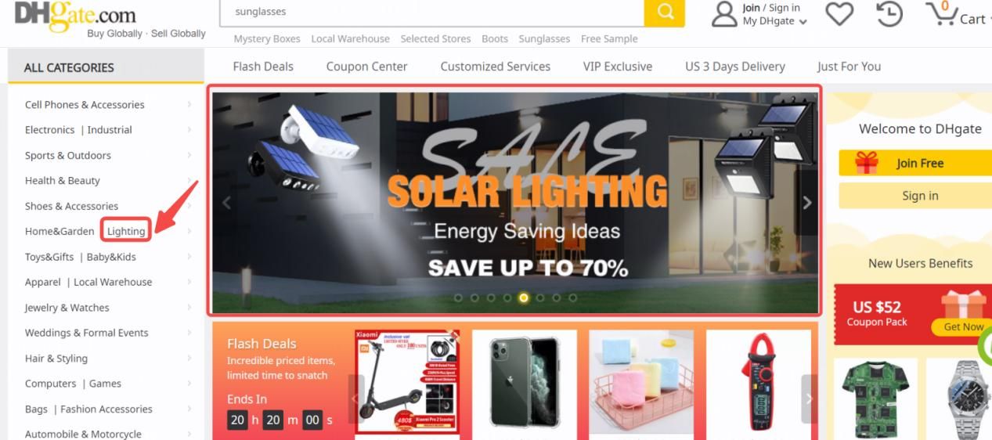Viewport: 992px width, 440px height.
Task: Click the DHgate.com logo
Action: pyautogui.click(x=75, y=16)
